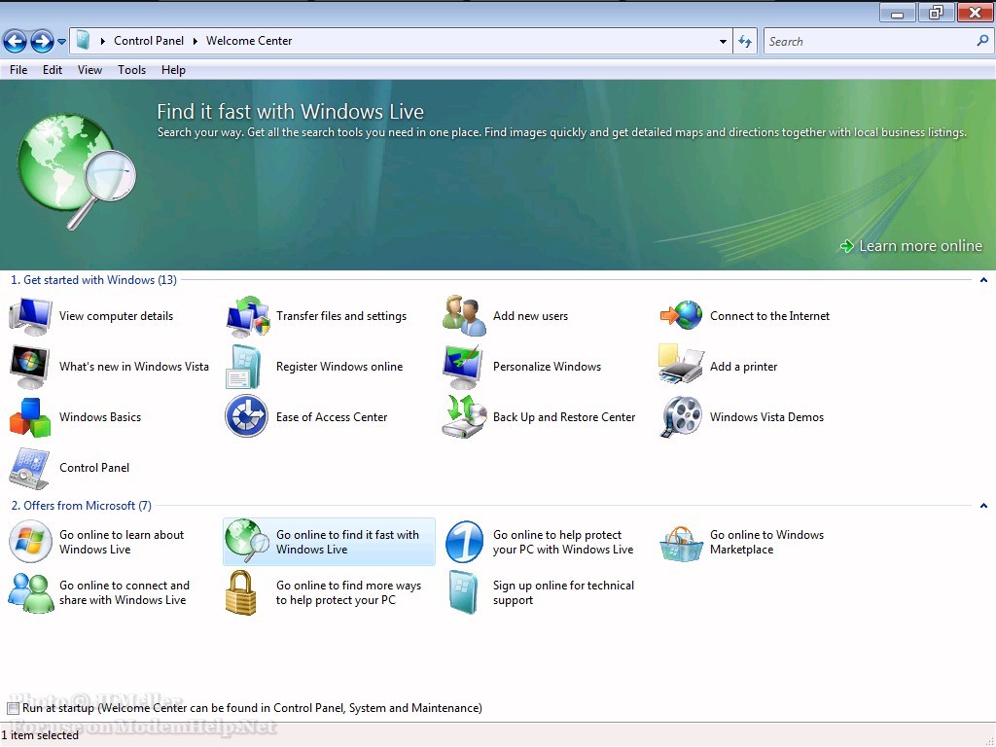Open the View computer details icon
996x747 pixels.
coord(30,316)
